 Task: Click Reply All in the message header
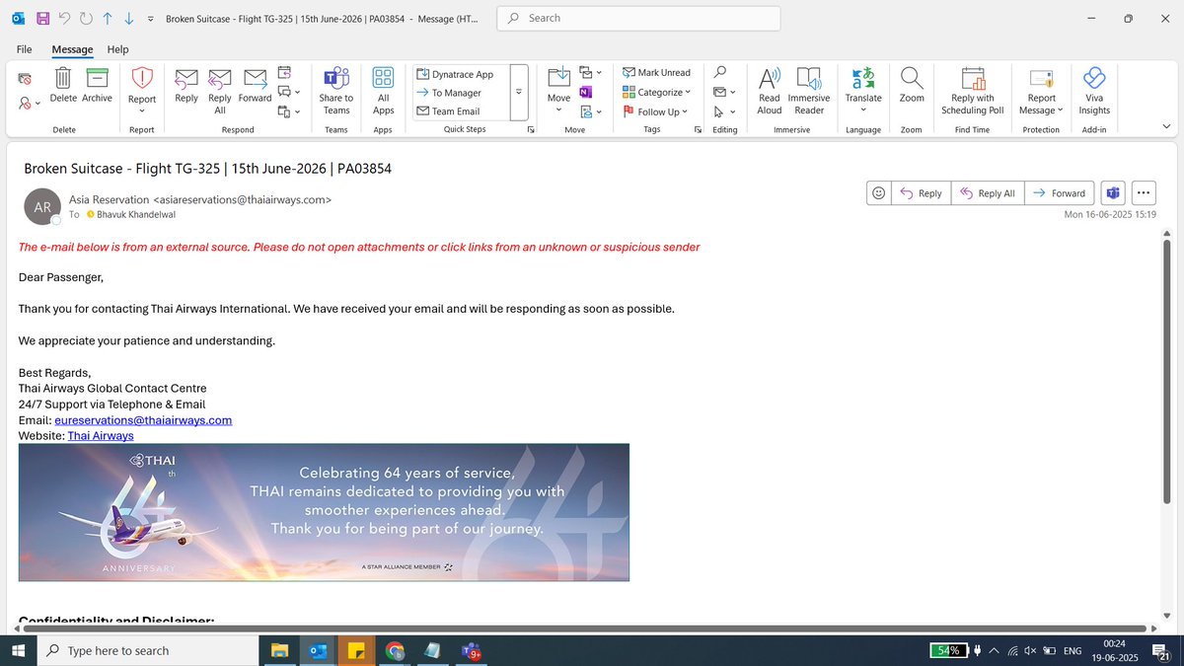point(988,193)
